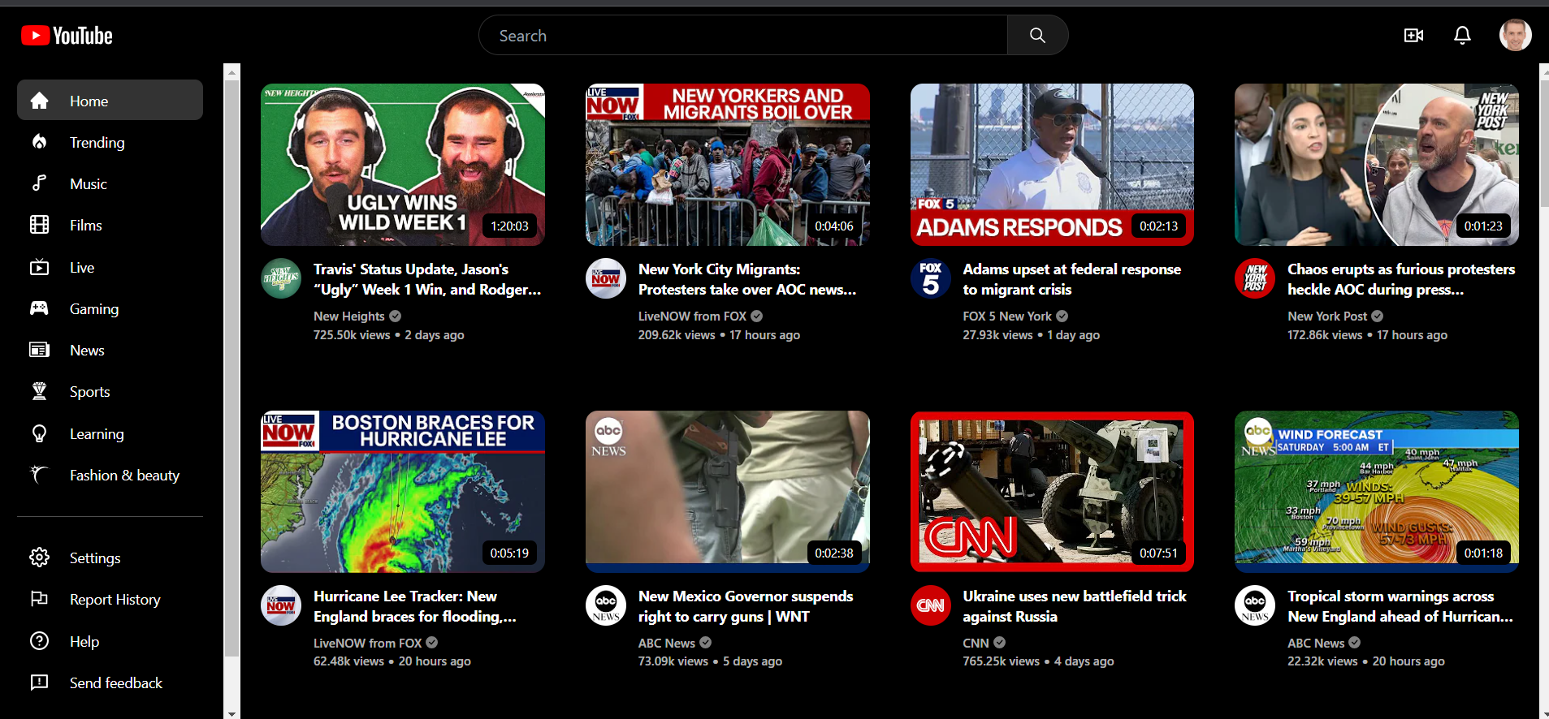Click the YouTube logo
The height and width of the screenshot is (719, 1549).
pyautogui.click(x=67, y=36)
